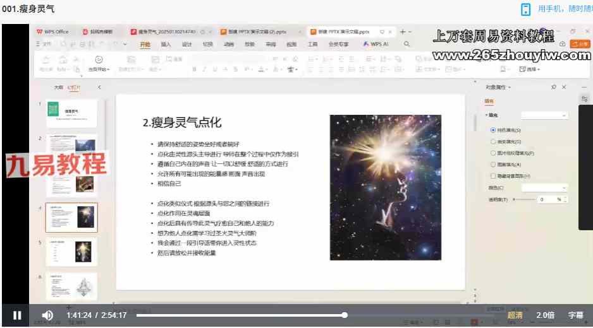Pause the video playback
Image resolution: width=593 pixels, height=328 pixels.
(17, 315)
